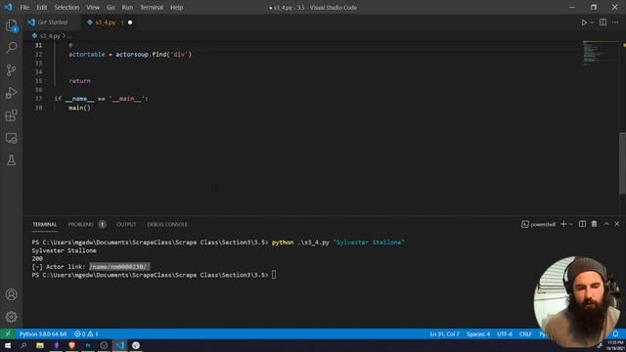
Task: Click the unsaved dot on s3_4.py tab
Action: pyautogui.click(x=130, y=22)
